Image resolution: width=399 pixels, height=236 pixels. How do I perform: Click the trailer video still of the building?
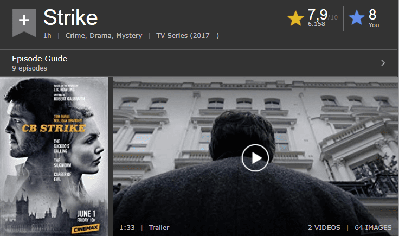255,156
